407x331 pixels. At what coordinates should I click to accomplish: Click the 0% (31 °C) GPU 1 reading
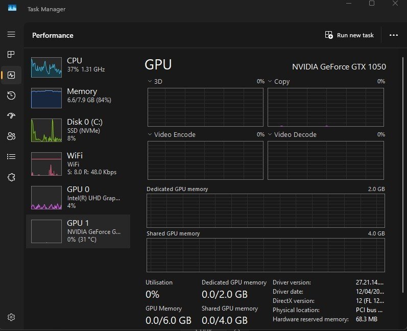click(x=82, y=240)
